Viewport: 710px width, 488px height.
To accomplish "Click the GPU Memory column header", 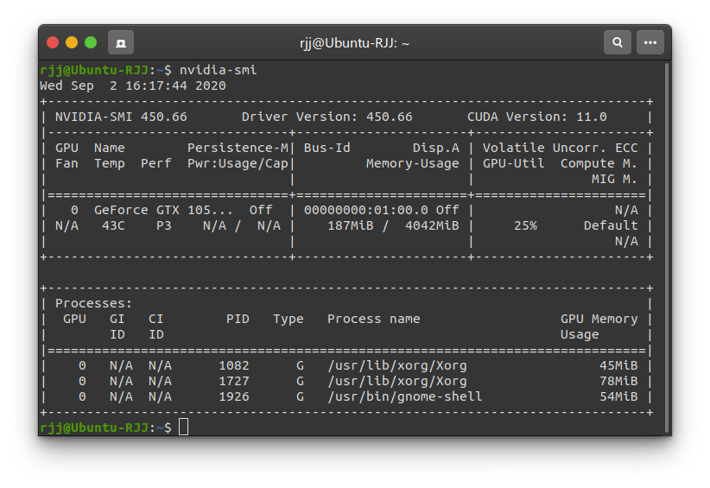I will pos(599,320).
